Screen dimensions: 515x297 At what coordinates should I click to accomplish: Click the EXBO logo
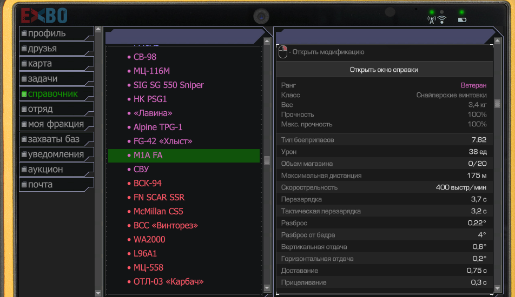point(44,16)
